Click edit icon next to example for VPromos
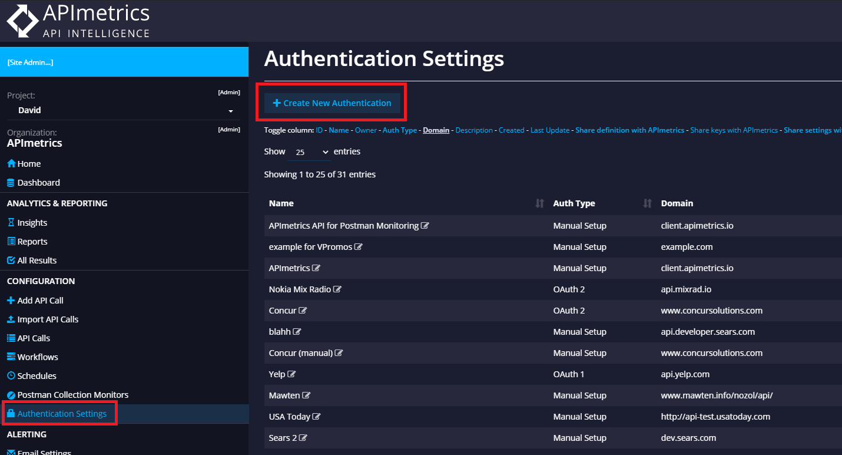 (x=359, y=247)
